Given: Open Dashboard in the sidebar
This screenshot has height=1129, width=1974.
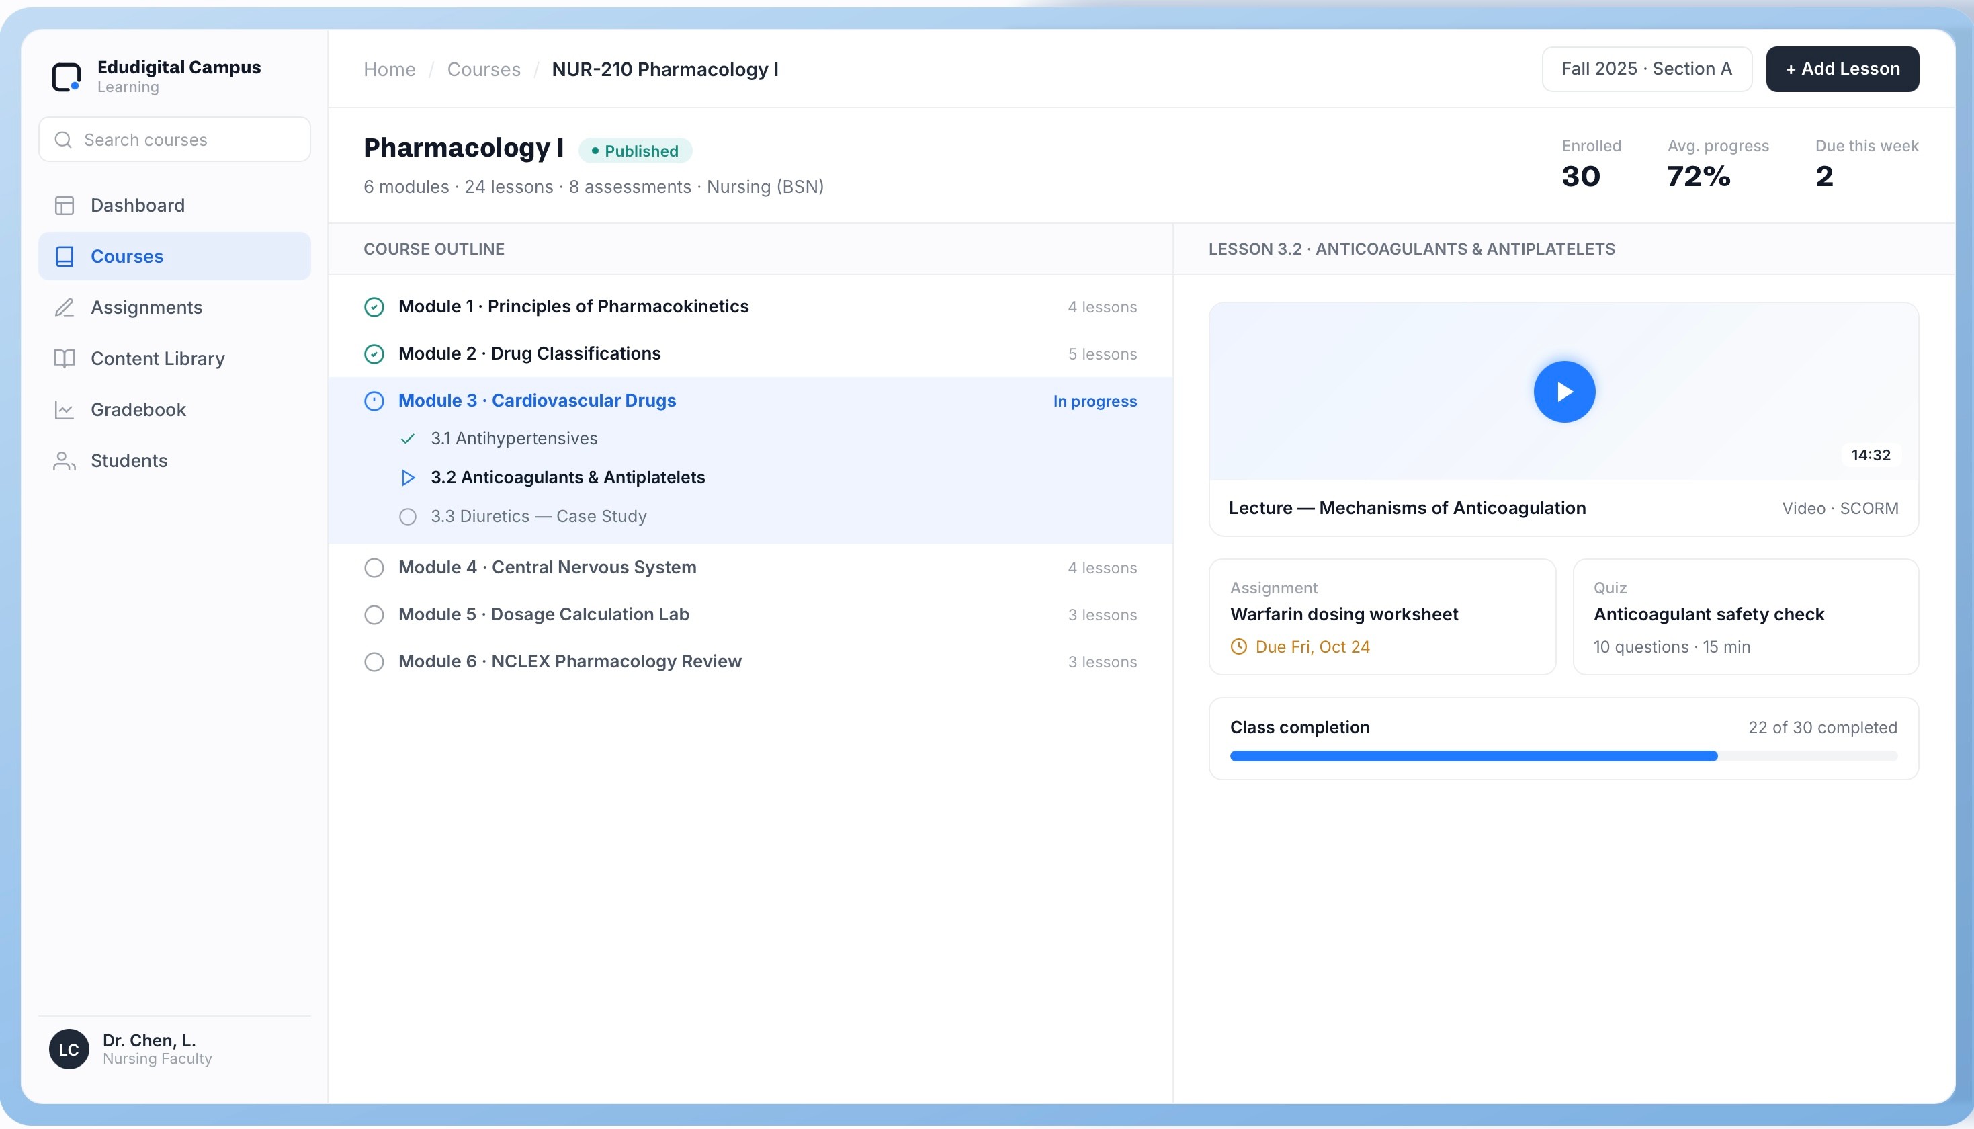Looking at the screenshot, I should 175,206.
